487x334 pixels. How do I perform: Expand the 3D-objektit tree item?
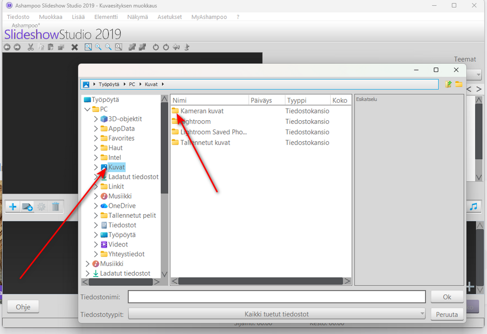tap(95, 119)
